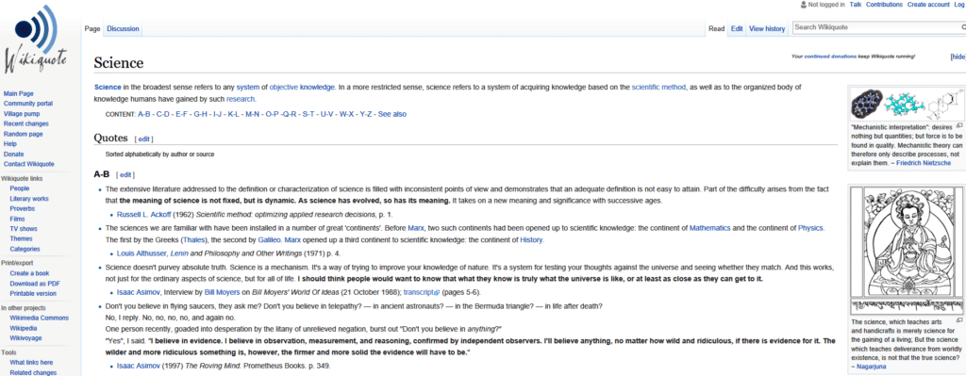Open Proverbs link
Image resolution: width=966 pixels, height=376 pixels.
click(23, 208)
